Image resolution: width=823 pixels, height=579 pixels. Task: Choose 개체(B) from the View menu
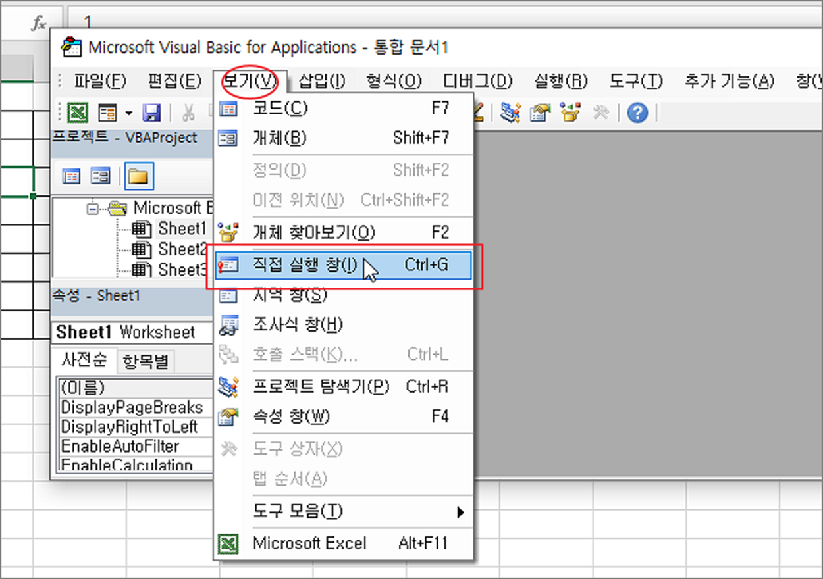point(343,138)
